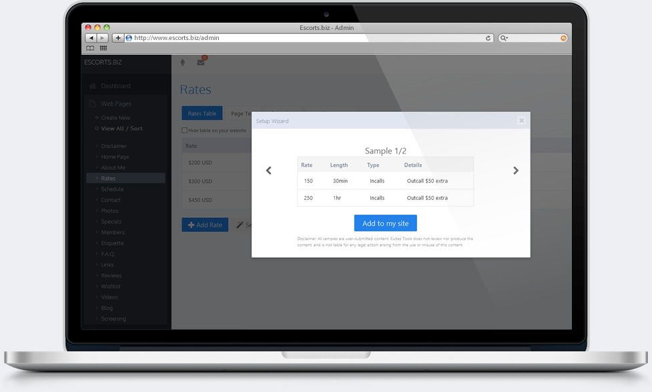Open Wishlist in the sidebar

pos(111,286)
